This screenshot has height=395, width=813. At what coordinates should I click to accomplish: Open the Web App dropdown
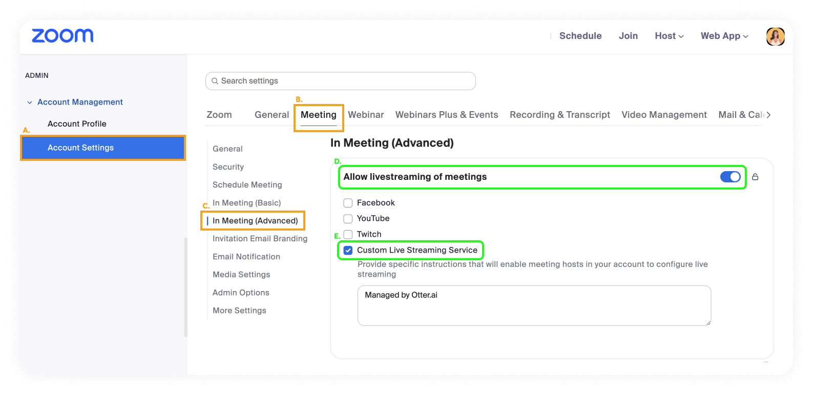click(724, 36)
